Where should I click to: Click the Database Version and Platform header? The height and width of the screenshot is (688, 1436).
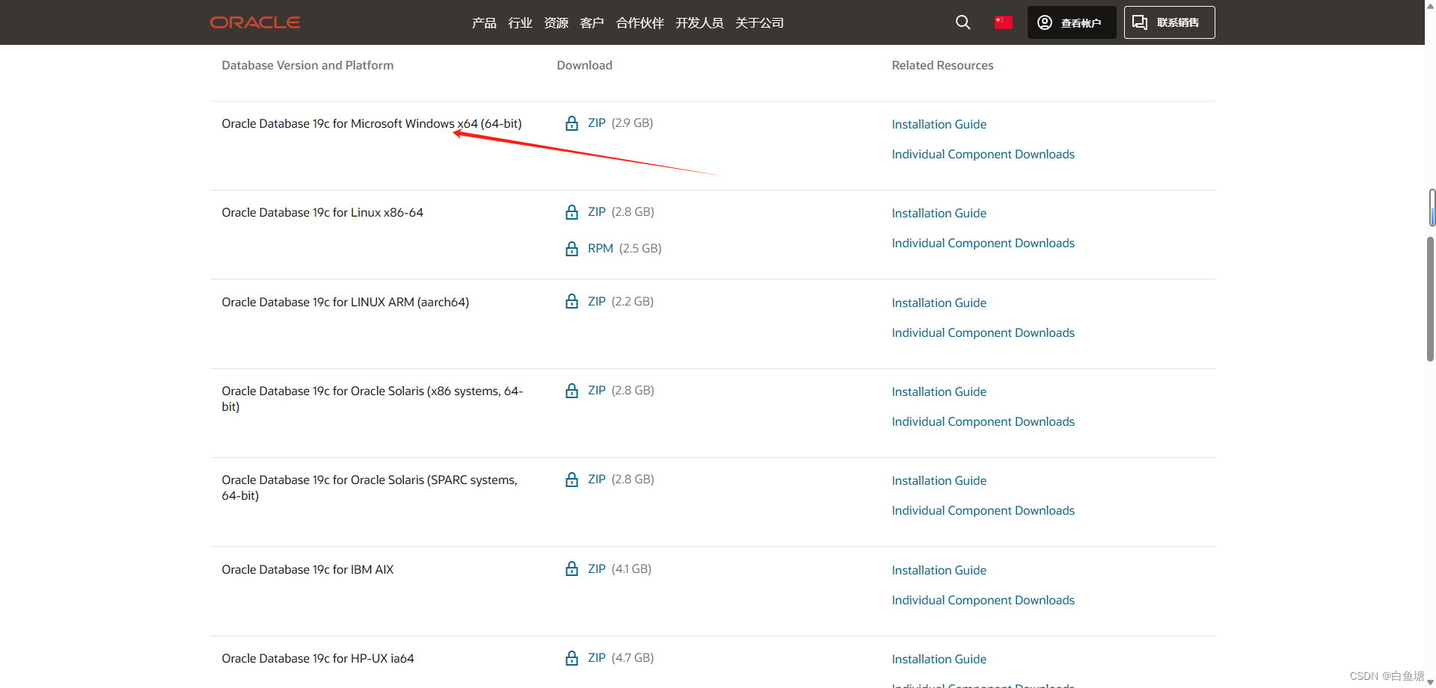click(x=307, y=66)
